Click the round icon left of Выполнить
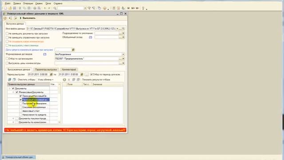Viewport: 284px width, 160px height. (5, 18)
